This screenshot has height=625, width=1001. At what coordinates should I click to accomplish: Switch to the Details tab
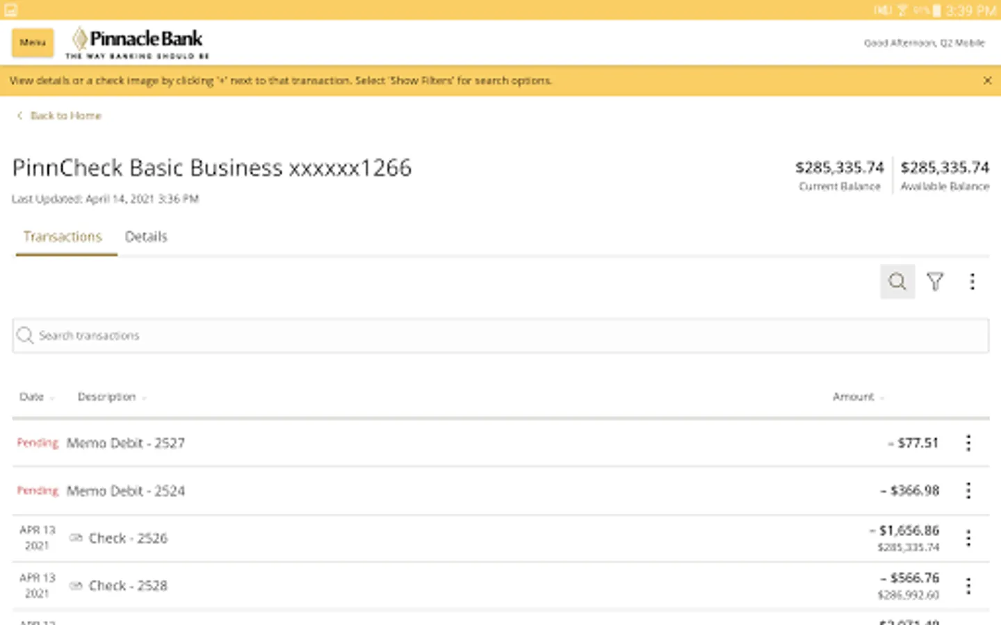[x=146, y=237]
